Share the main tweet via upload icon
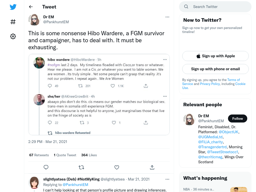 coord(152,167)
